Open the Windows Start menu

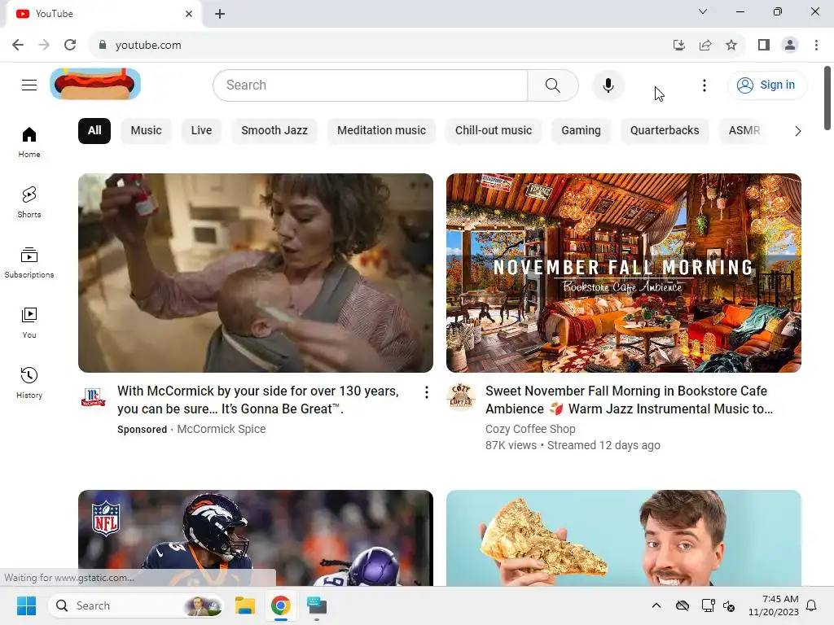[x=26, y=605]
